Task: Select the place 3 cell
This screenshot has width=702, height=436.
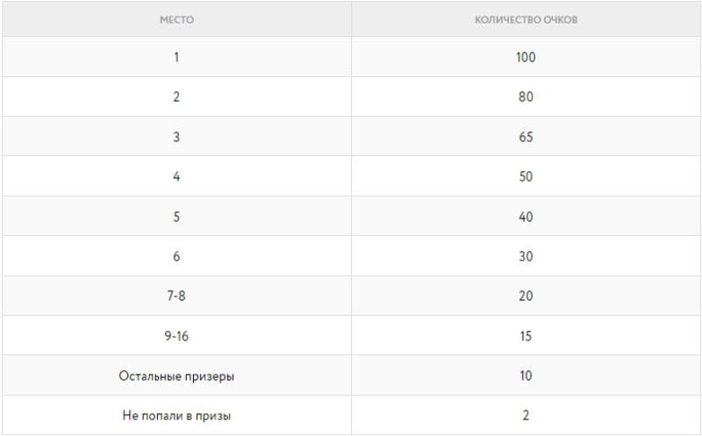Action: click(x=175, y=137)
